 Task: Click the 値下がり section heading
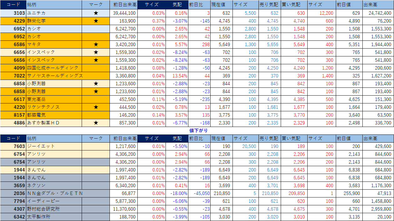pos(198,130)
